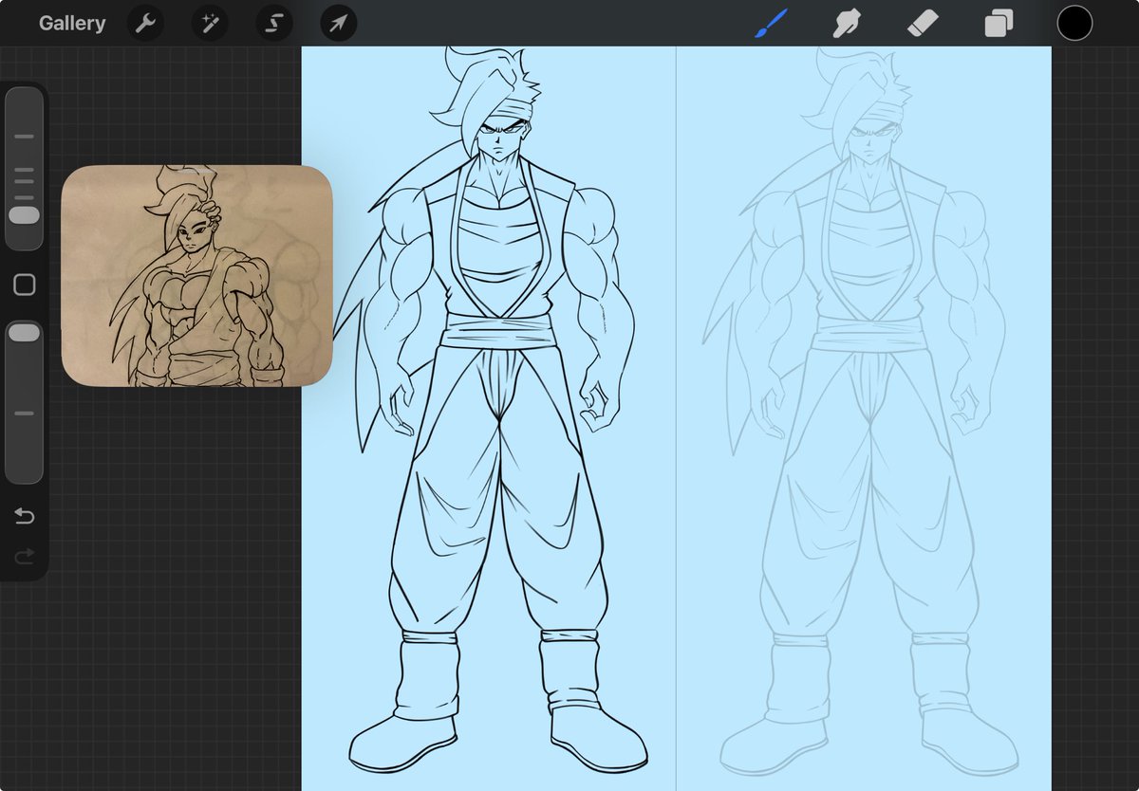Screen dimensions: 1139x791
Task: Open the Actions wrench menu
Action: pos(145,24)
